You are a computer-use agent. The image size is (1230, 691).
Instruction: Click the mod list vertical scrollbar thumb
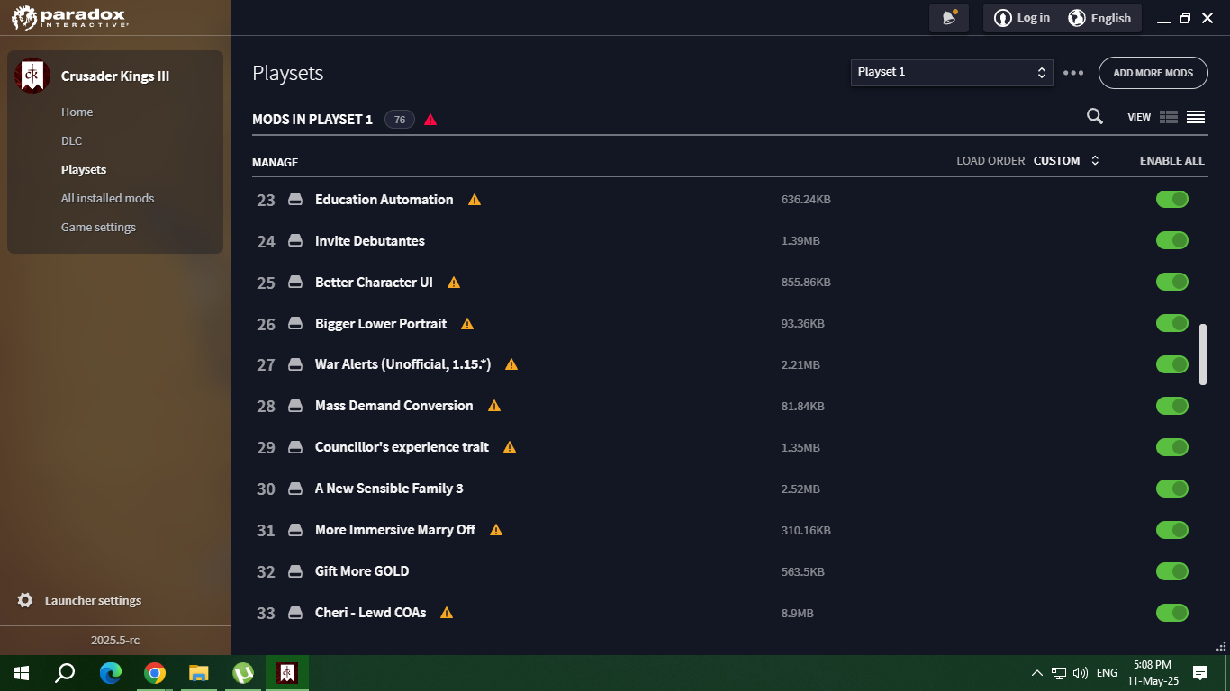pyautogui.click(x=1203, y=354)
